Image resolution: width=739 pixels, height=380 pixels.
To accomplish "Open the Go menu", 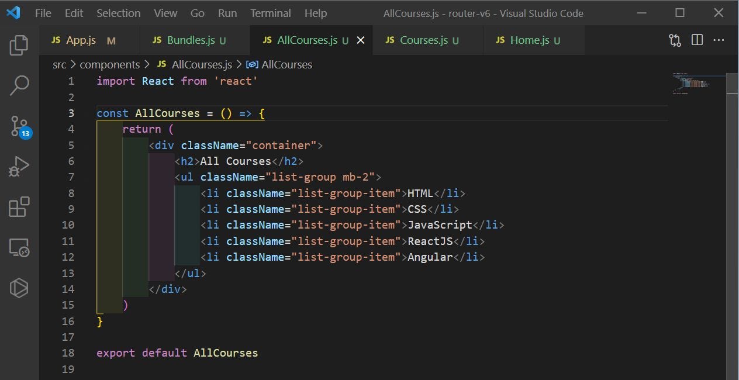I will (198, 13).
